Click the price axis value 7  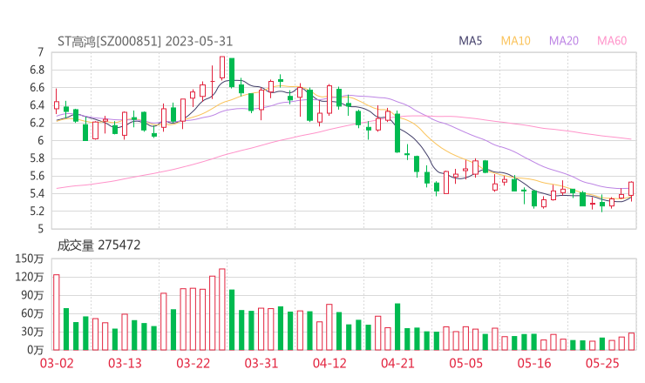(40, 52)
